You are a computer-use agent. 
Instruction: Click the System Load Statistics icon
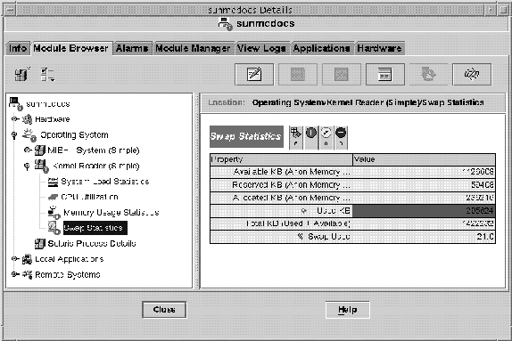[x=53, y=182]
